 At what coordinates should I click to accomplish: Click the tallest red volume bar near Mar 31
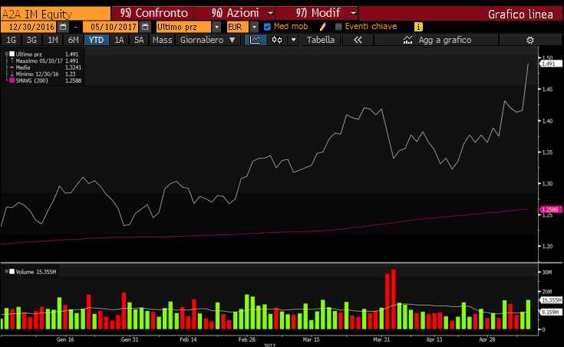394,300
